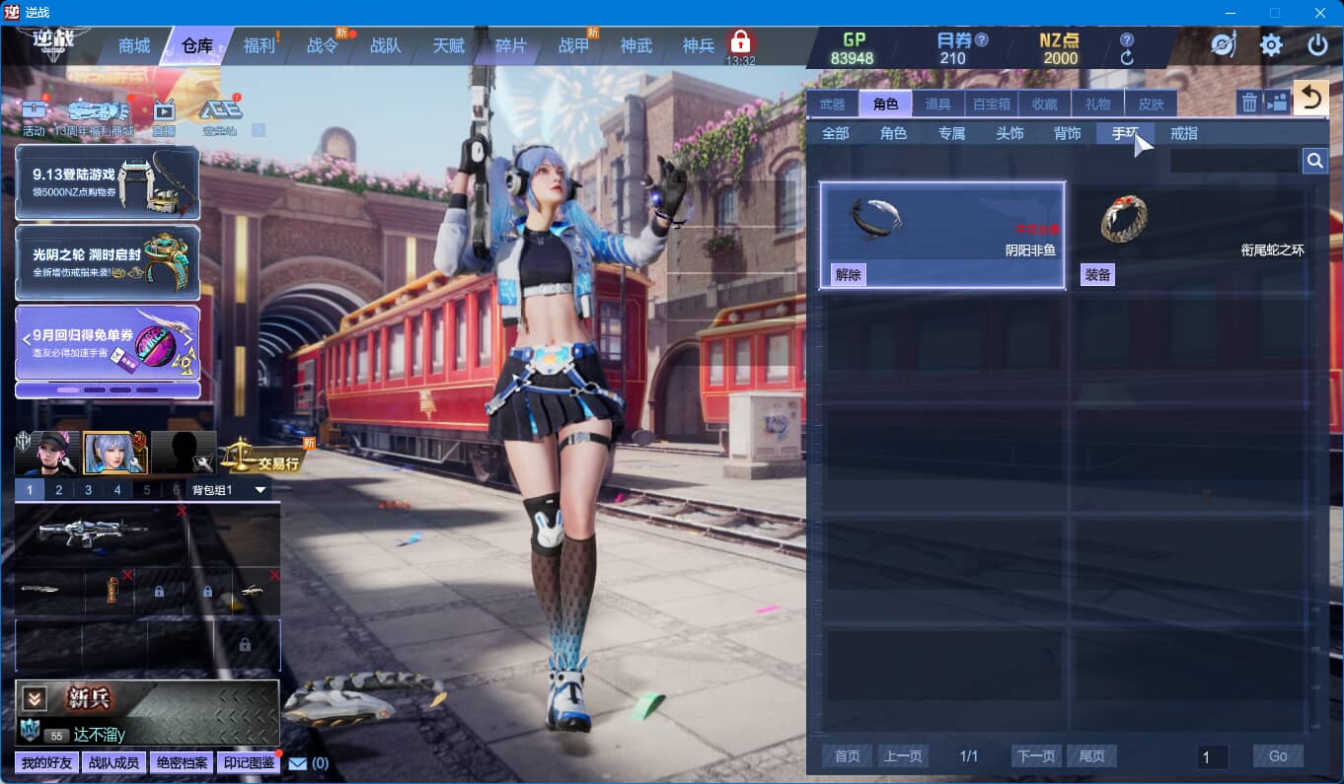Open the 天赋 talent tab
The width and height of the screenshot is (1344, 784).
(x=449, y=45)
